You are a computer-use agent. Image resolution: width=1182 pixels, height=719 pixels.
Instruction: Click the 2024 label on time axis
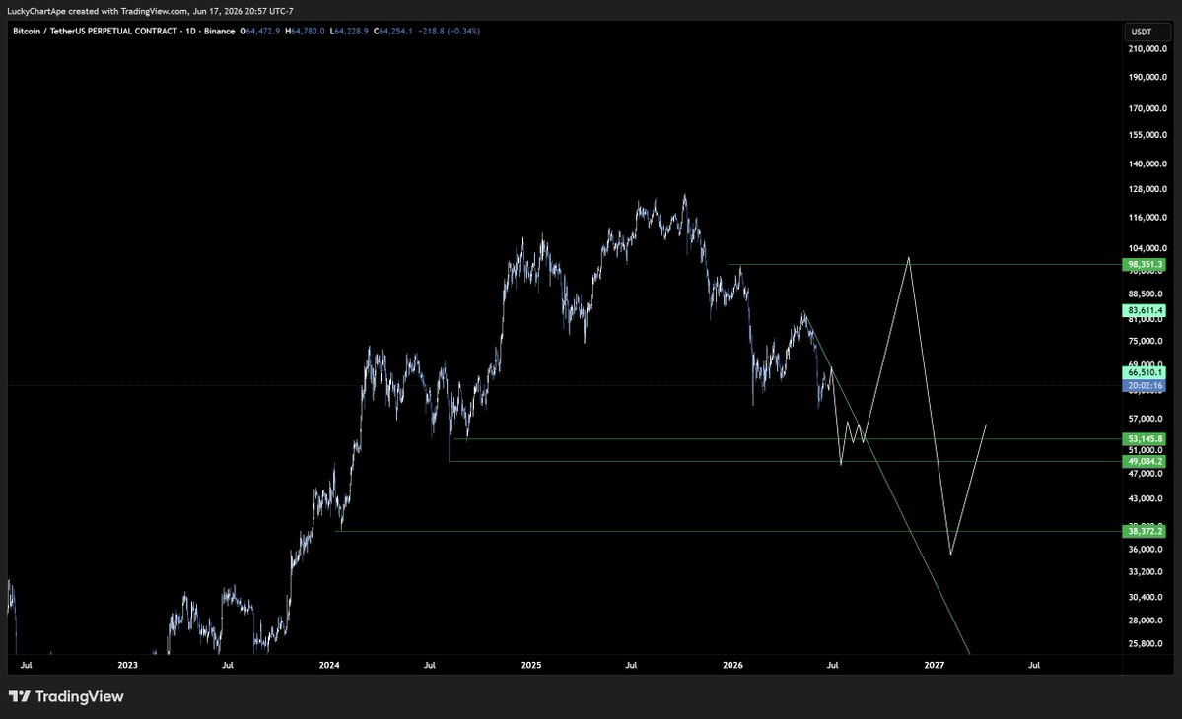329,665
